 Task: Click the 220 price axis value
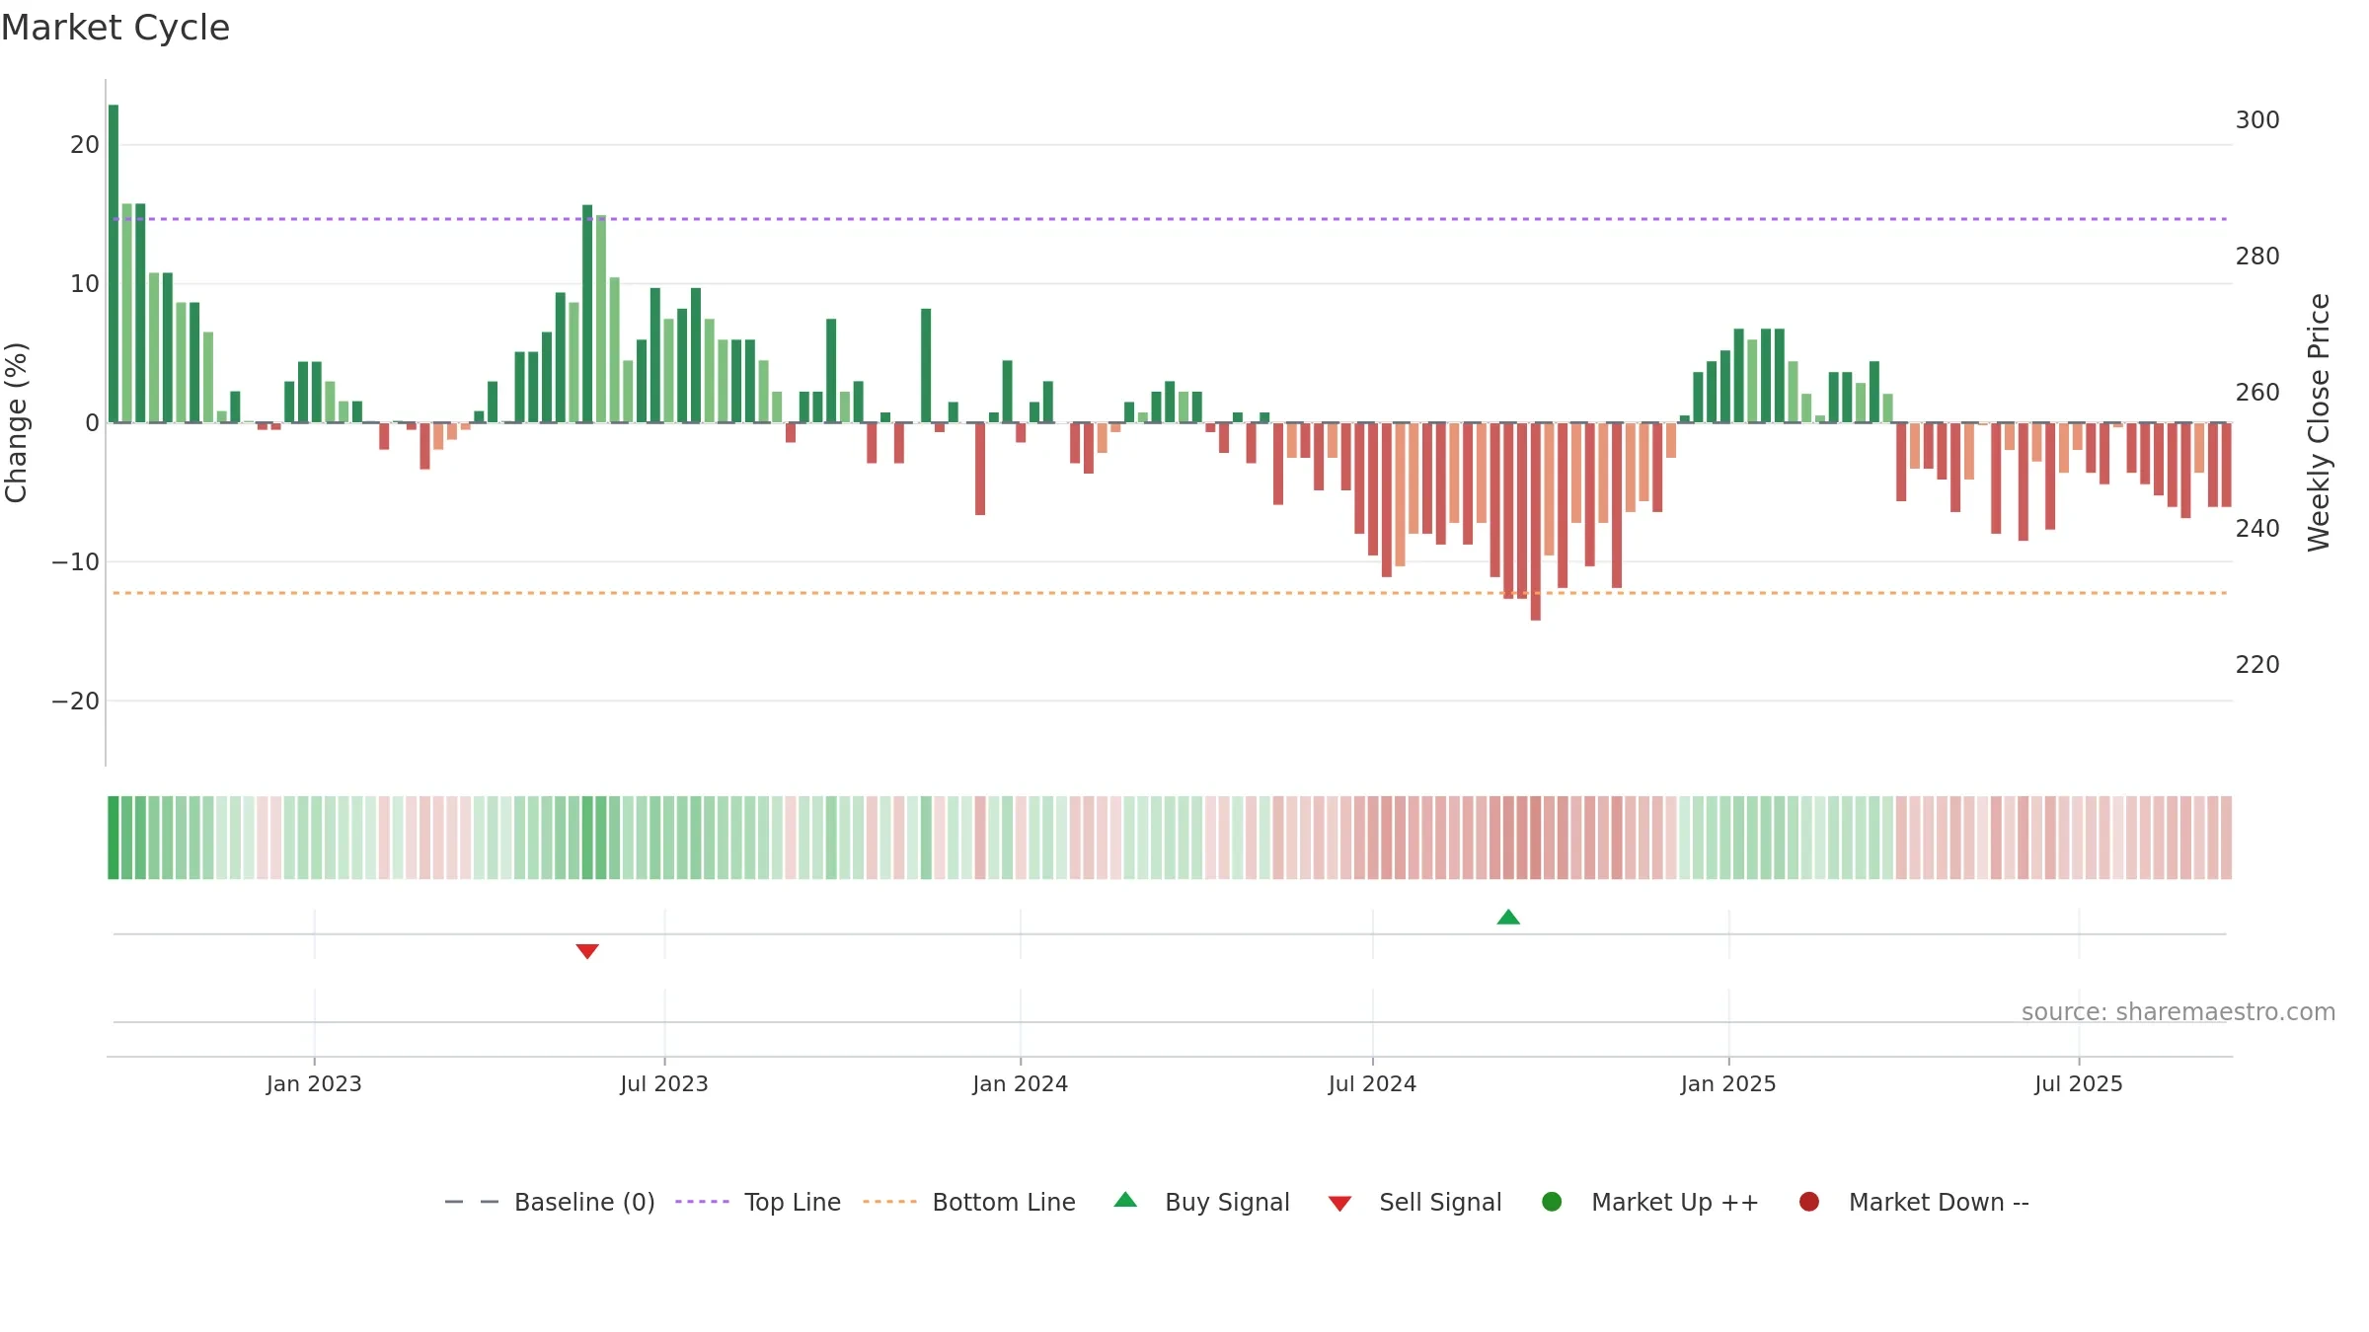(x=2257, y=665)
